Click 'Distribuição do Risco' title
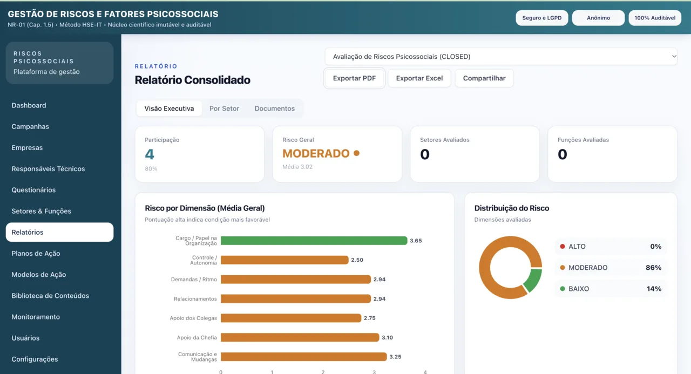The height and width of the screenshot is (374, 691). (512, 208)
